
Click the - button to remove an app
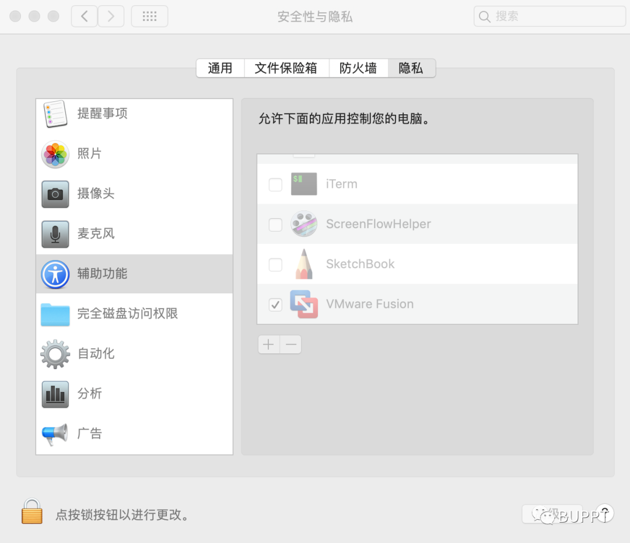point(290,344)
